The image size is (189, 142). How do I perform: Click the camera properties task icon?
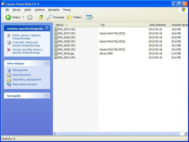click(x=9, y=43)
